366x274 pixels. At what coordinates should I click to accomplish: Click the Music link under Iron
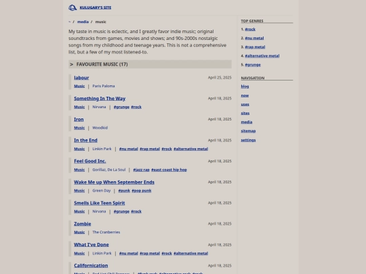click(79, 128)
